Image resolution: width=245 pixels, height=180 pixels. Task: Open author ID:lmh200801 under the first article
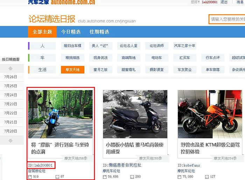coord(40,165)
